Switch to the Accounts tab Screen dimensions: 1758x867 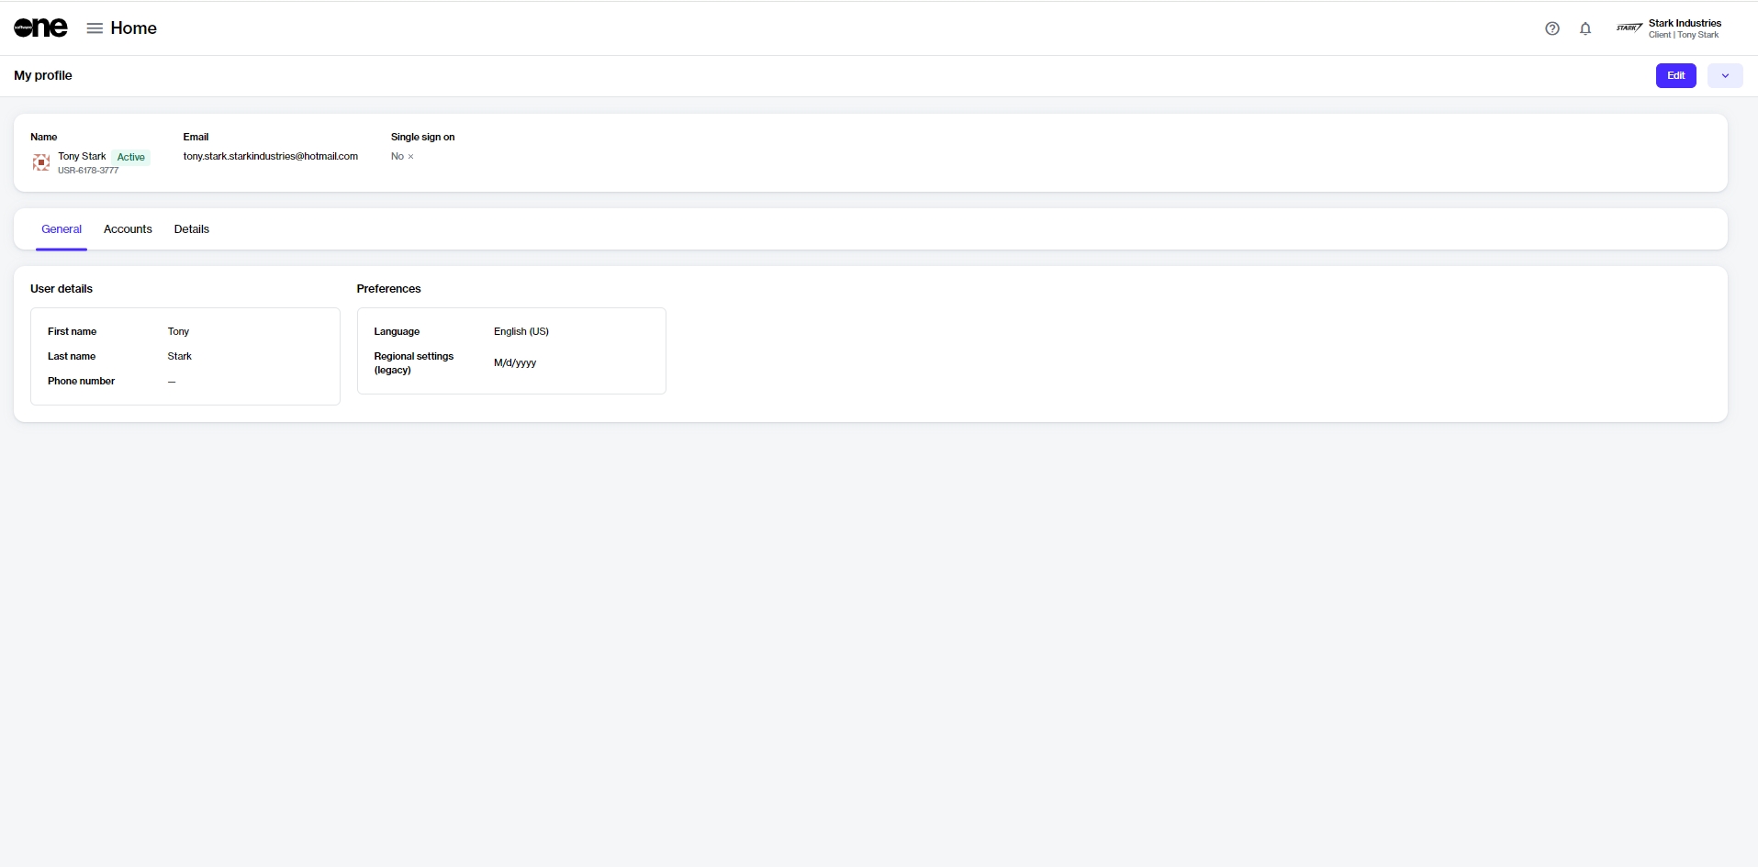pos(128,229)
